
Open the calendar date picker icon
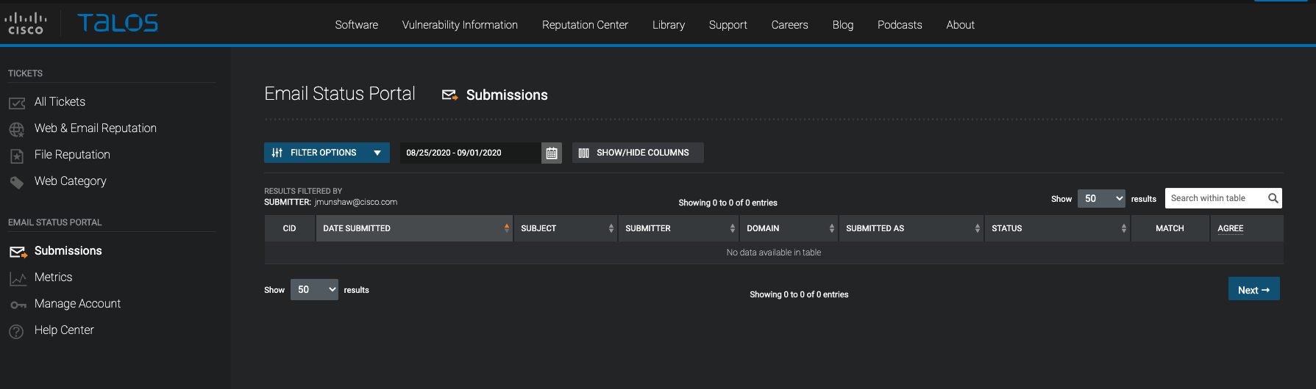tap(552, 153)
